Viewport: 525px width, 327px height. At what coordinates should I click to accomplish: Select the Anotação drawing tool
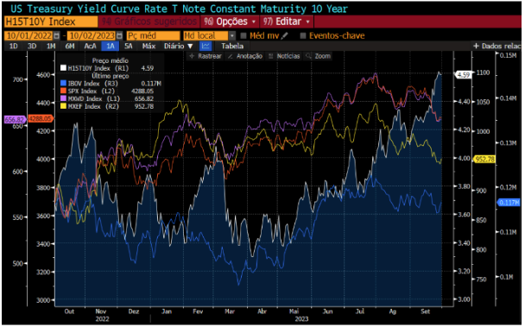tap(245, 56)
